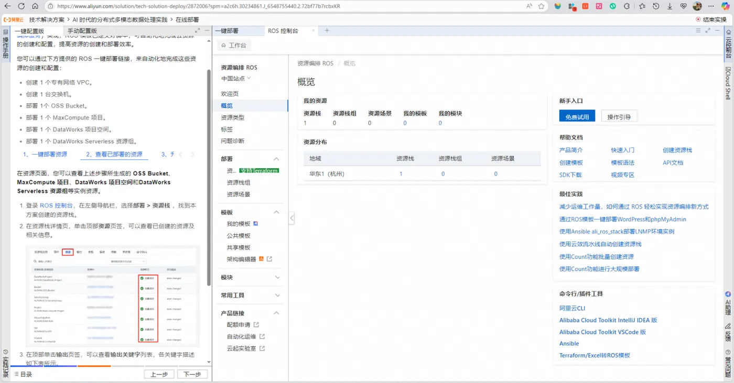Open browser essentials heart-pulse icon
The image size is (734, 383).
684,6
